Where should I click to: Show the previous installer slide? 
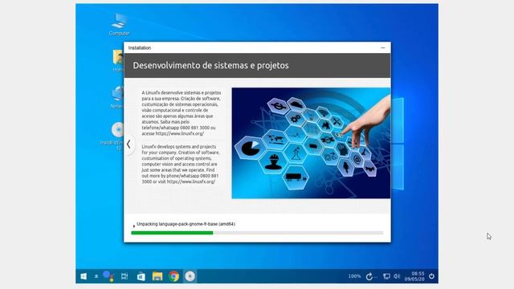click(x=128, y=144)
